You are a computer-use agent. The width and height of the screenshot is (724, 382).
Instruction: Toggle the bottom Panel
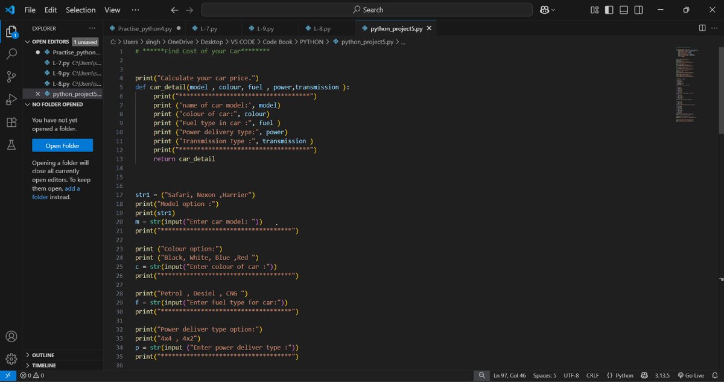(624, 10)
